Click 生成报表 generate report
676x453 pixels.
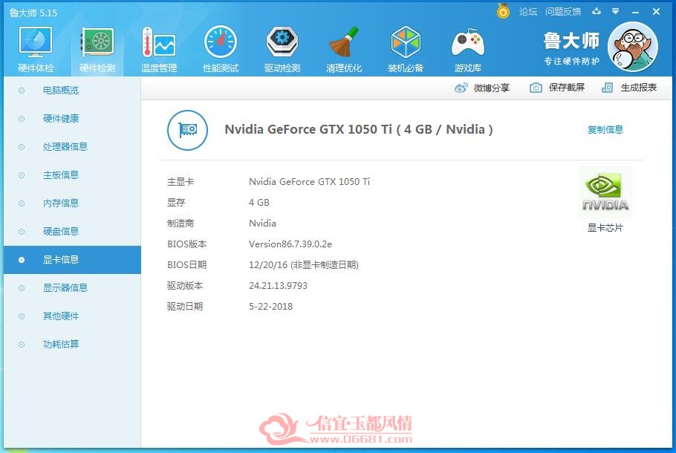click(x=629, y=88)
